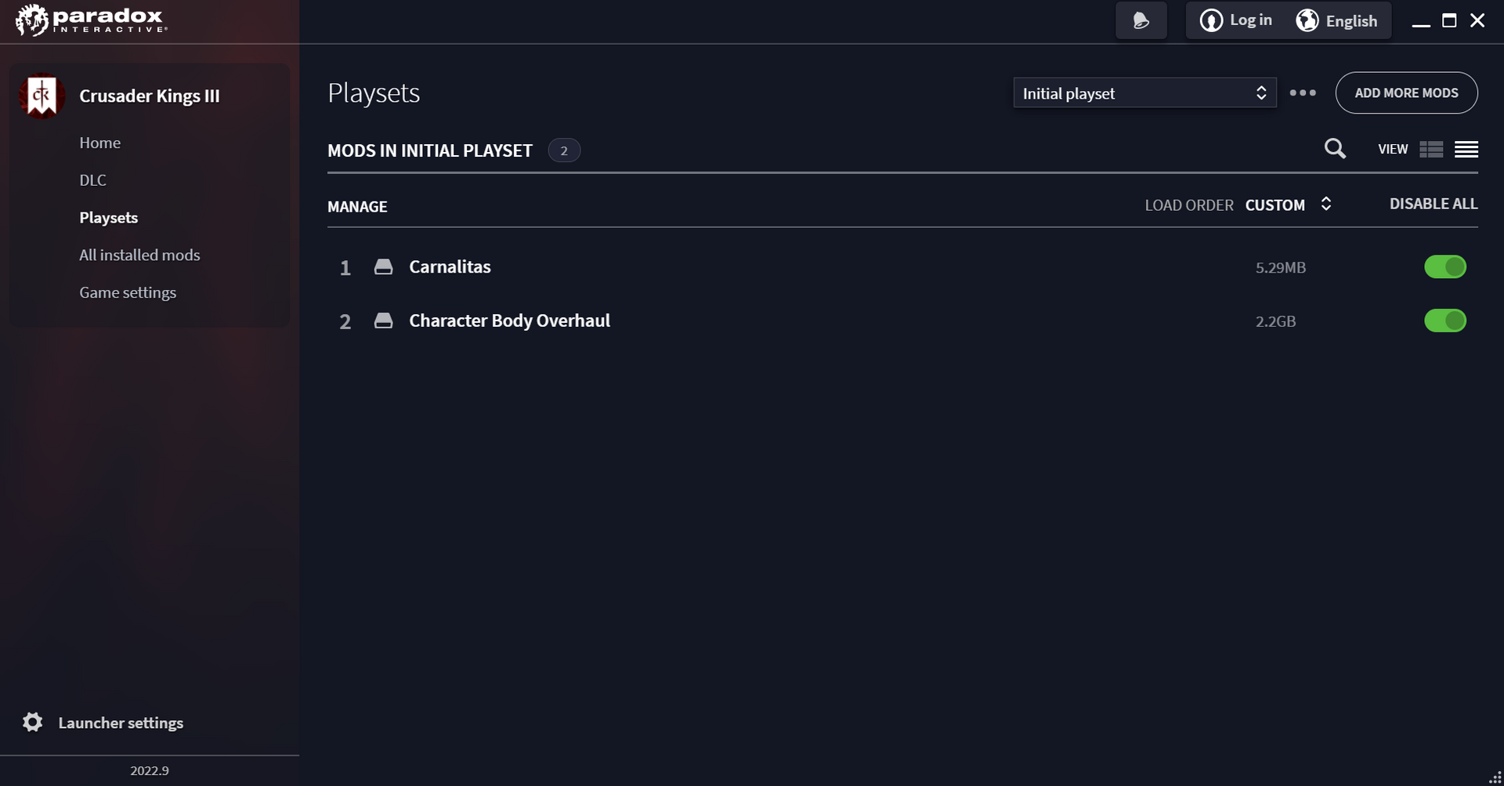Click the 5.29MB size value
The image size is (1504, 786).
pyautogui.click(x=1281, y=267)
